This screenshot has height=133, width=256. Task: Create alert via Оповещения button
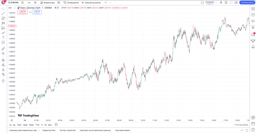click(71, 2)
